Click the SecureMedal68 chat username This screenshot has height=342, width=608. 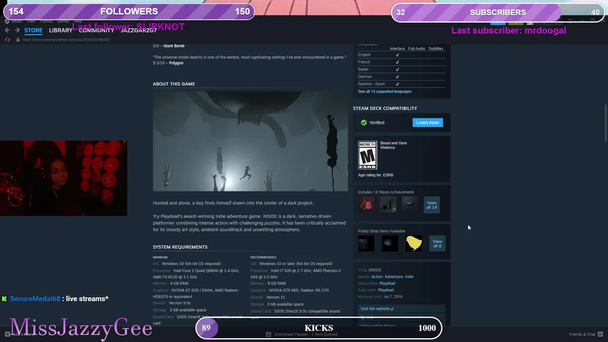(x=35, y=299)
